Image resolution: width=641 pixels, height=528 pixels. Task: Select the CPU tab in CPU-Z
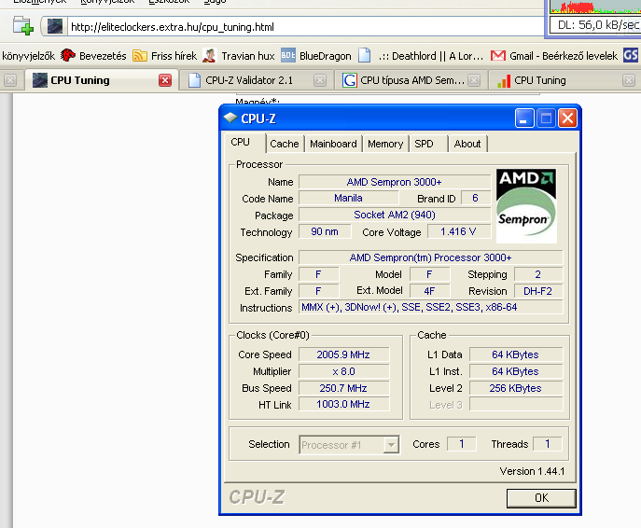tap(244, 142)
